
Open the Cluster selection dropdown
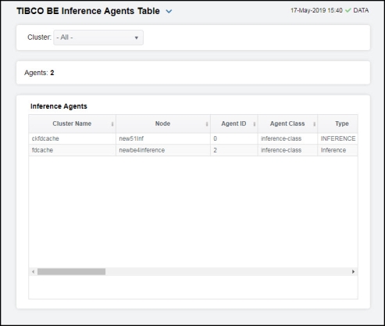pos(98,38)
